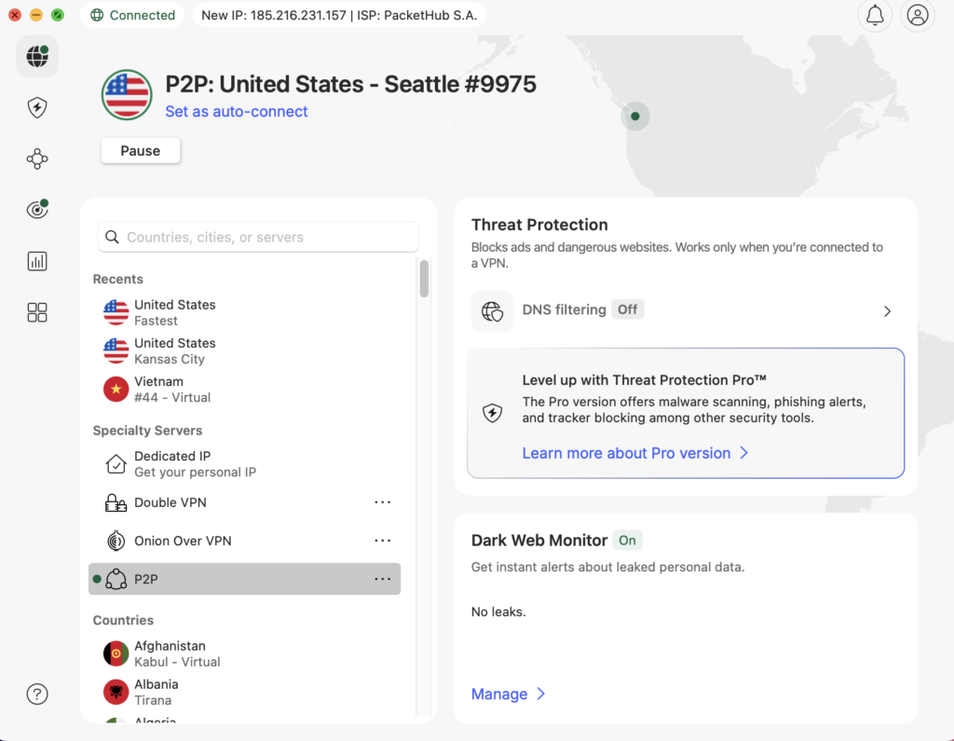Image resolution: width=954 pixels, height=741 pixels.
Task: Toggle DNS filtering Off setting
Action: [x=627, y=309]
